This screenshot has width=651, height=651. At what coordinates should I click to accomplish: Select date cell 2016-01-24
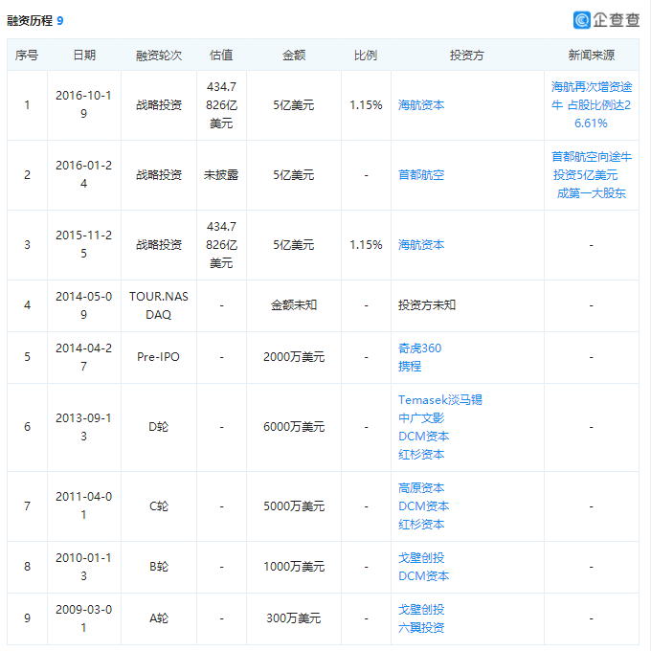(84, 174)
